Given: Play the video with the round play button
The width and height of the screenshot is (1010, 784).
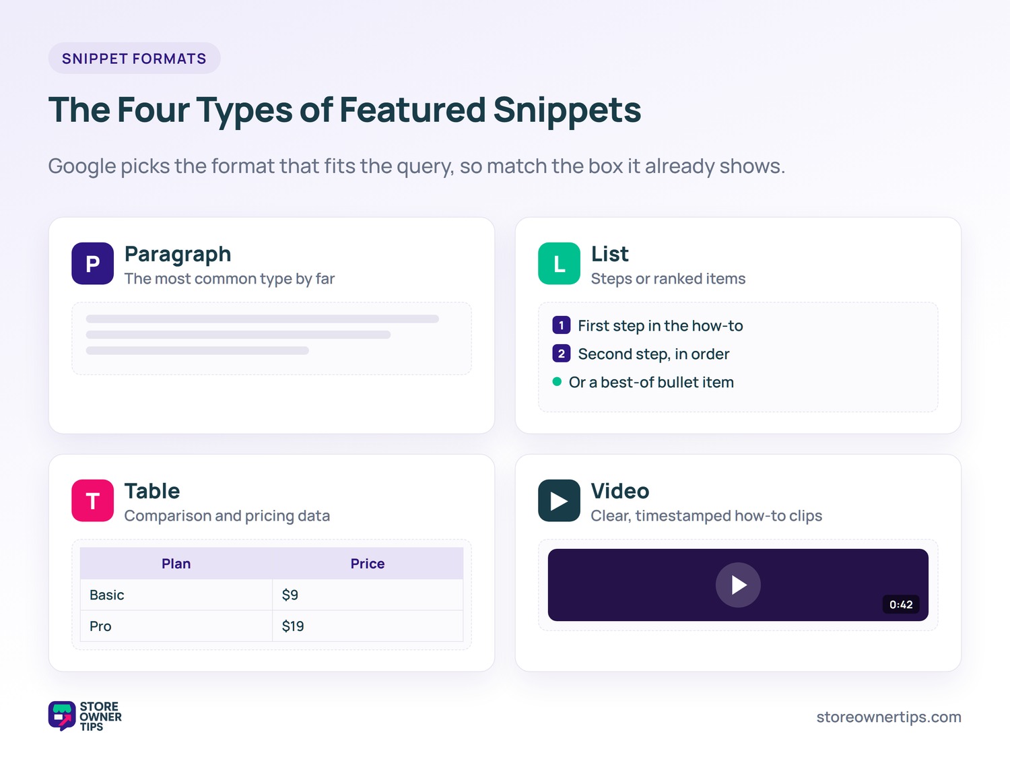Looking at the screenshot, I should (738, 585).
